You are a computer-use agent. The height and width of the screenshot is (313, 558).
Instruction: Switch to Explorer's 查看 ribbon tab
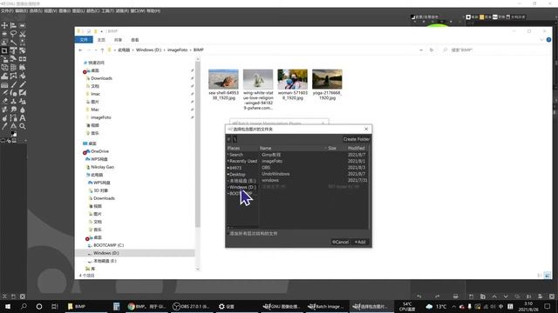[135, 40]
